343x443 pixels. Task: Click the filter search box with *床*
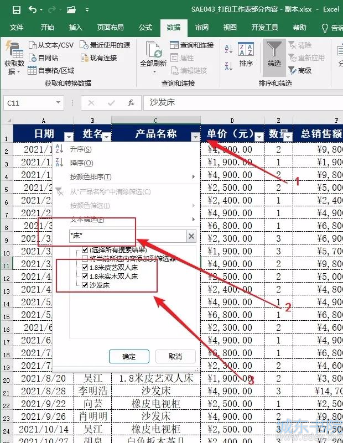point(128,236)
